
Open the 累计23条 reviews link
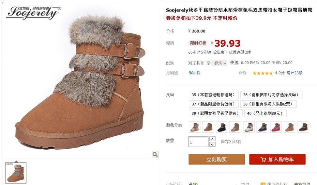tap(295, 73)
